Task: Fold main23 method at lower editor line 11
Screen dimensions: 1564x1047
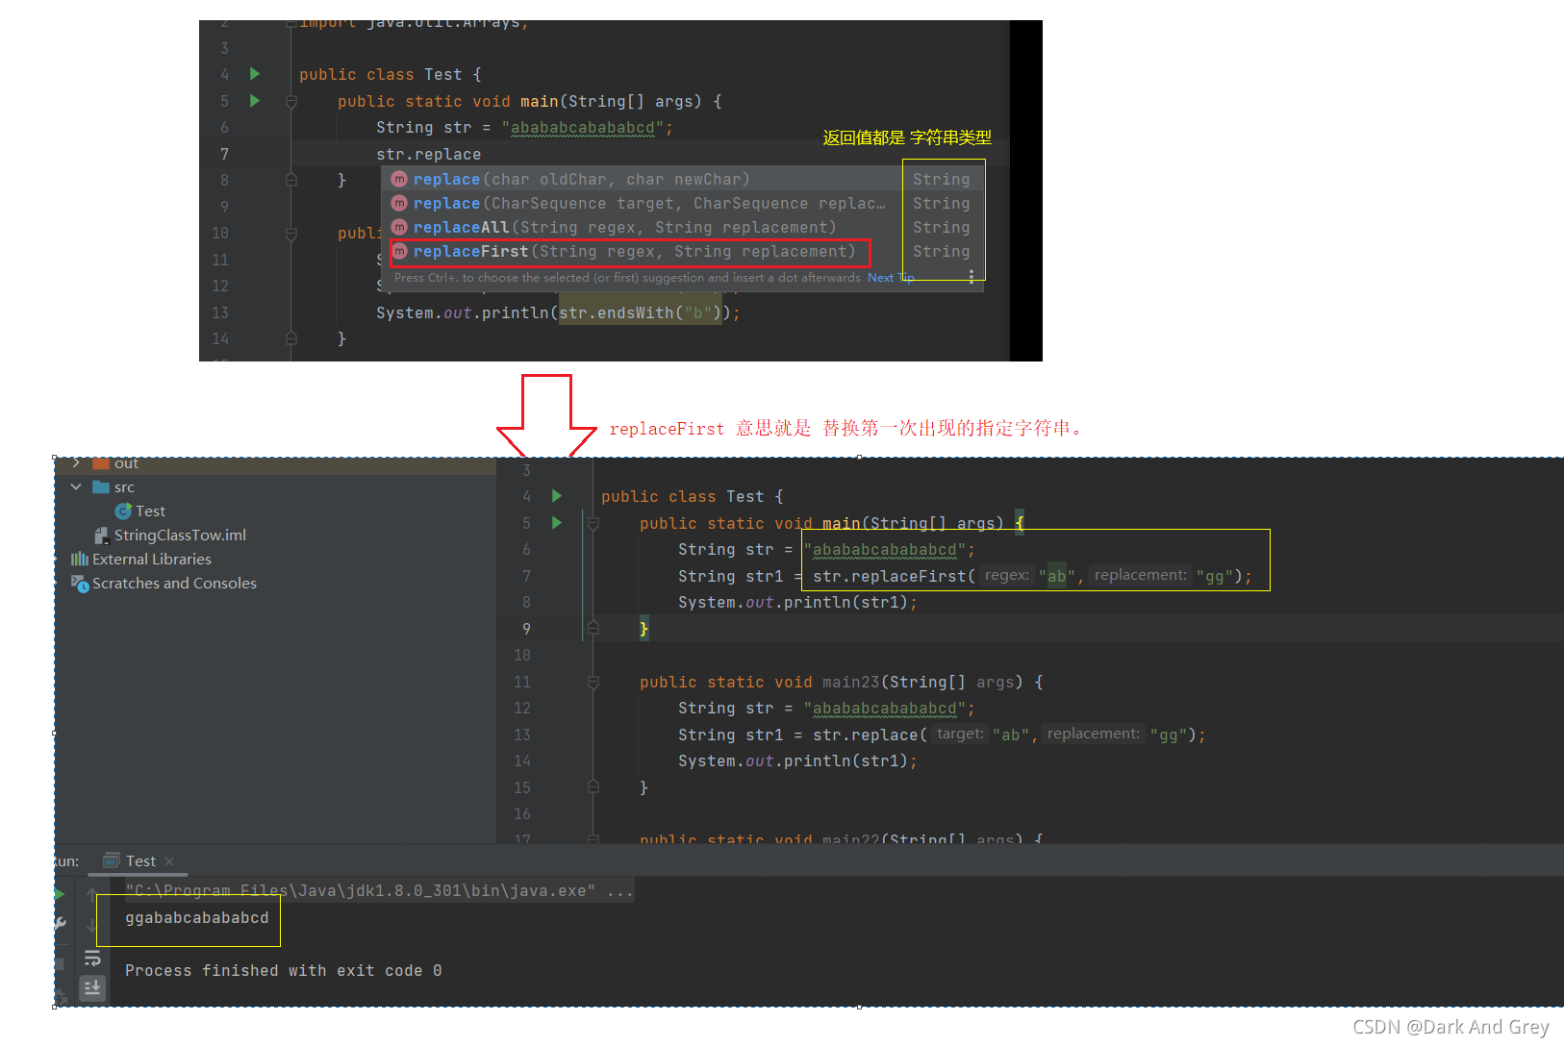Action: (593, 682)
